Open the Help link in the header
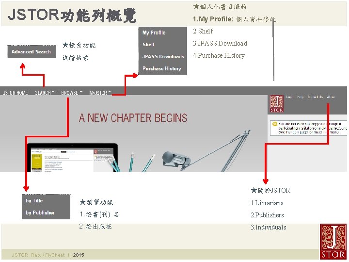349x262 pixels. coord(300,97)
